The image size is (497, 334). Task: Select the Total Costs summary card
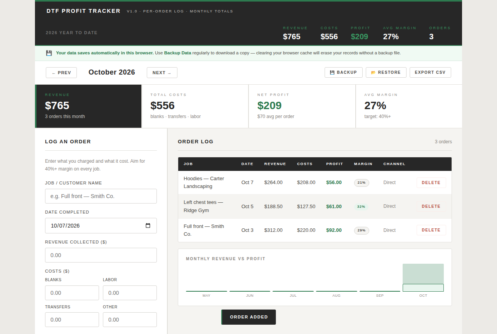195,106
